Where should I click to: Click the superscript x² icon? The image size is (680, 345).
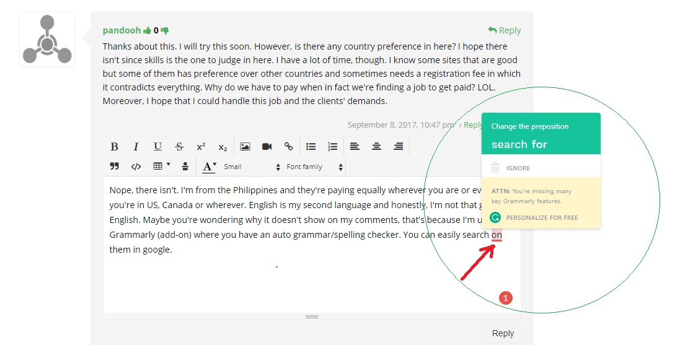point(201,147)
